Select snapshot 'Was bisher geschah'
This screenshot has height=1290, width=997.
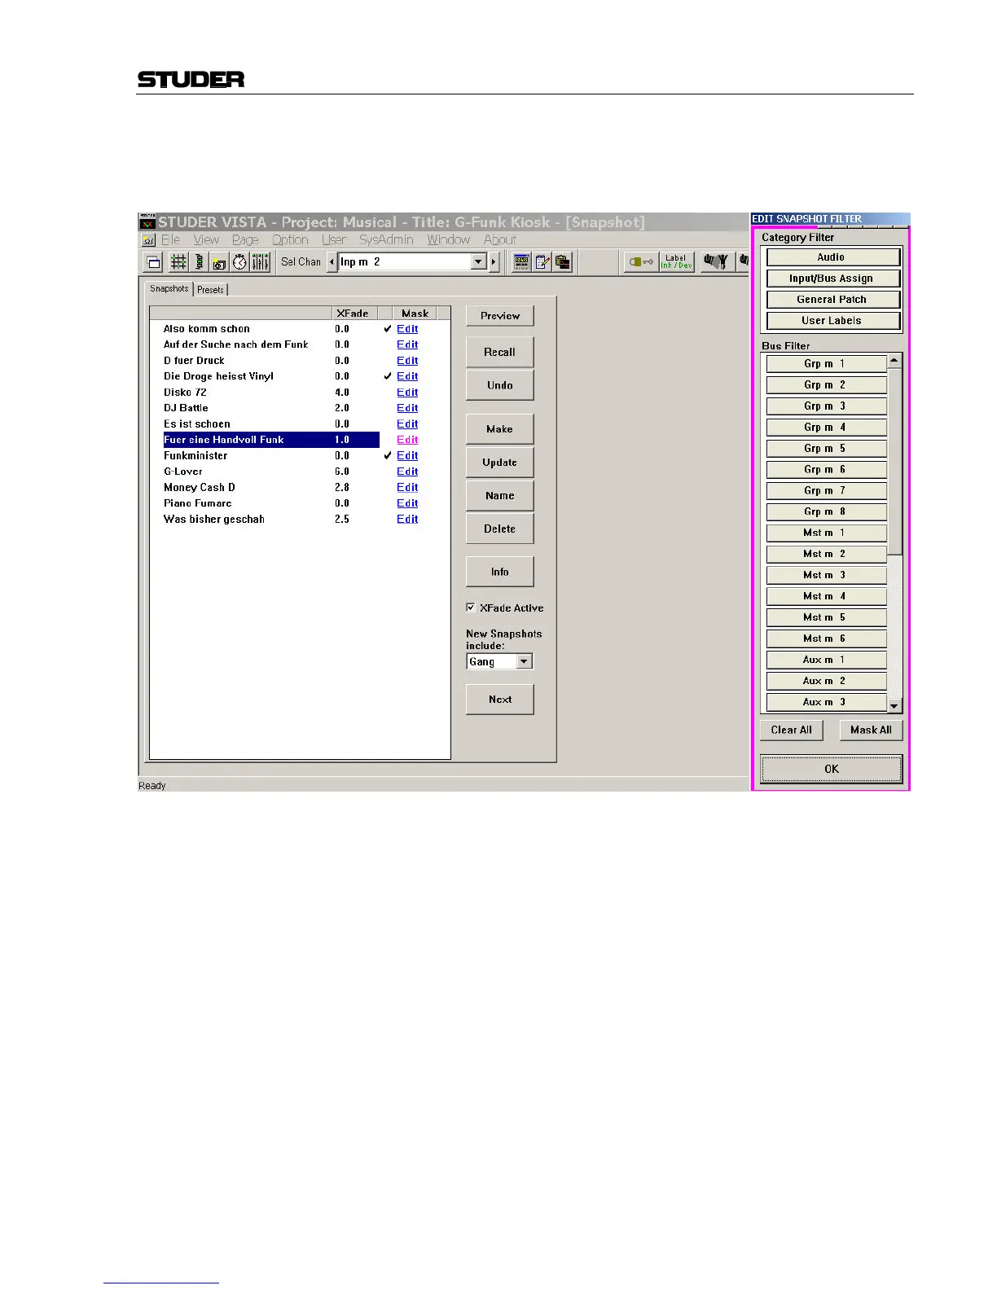click(214, 520)
